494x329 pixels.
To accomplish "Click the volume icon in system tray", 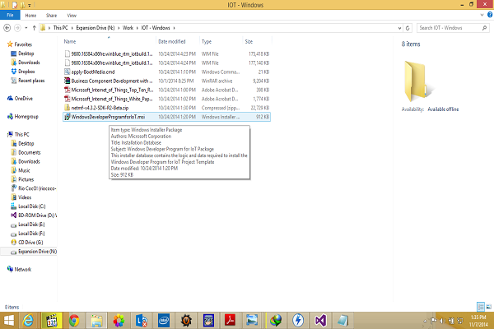I will (442, 321).
